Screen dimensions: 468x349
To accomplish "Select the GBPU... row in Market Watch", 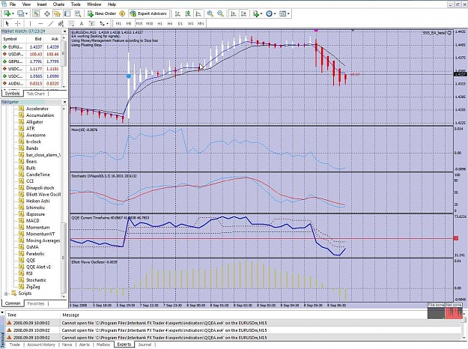I will tap(31, 61).
